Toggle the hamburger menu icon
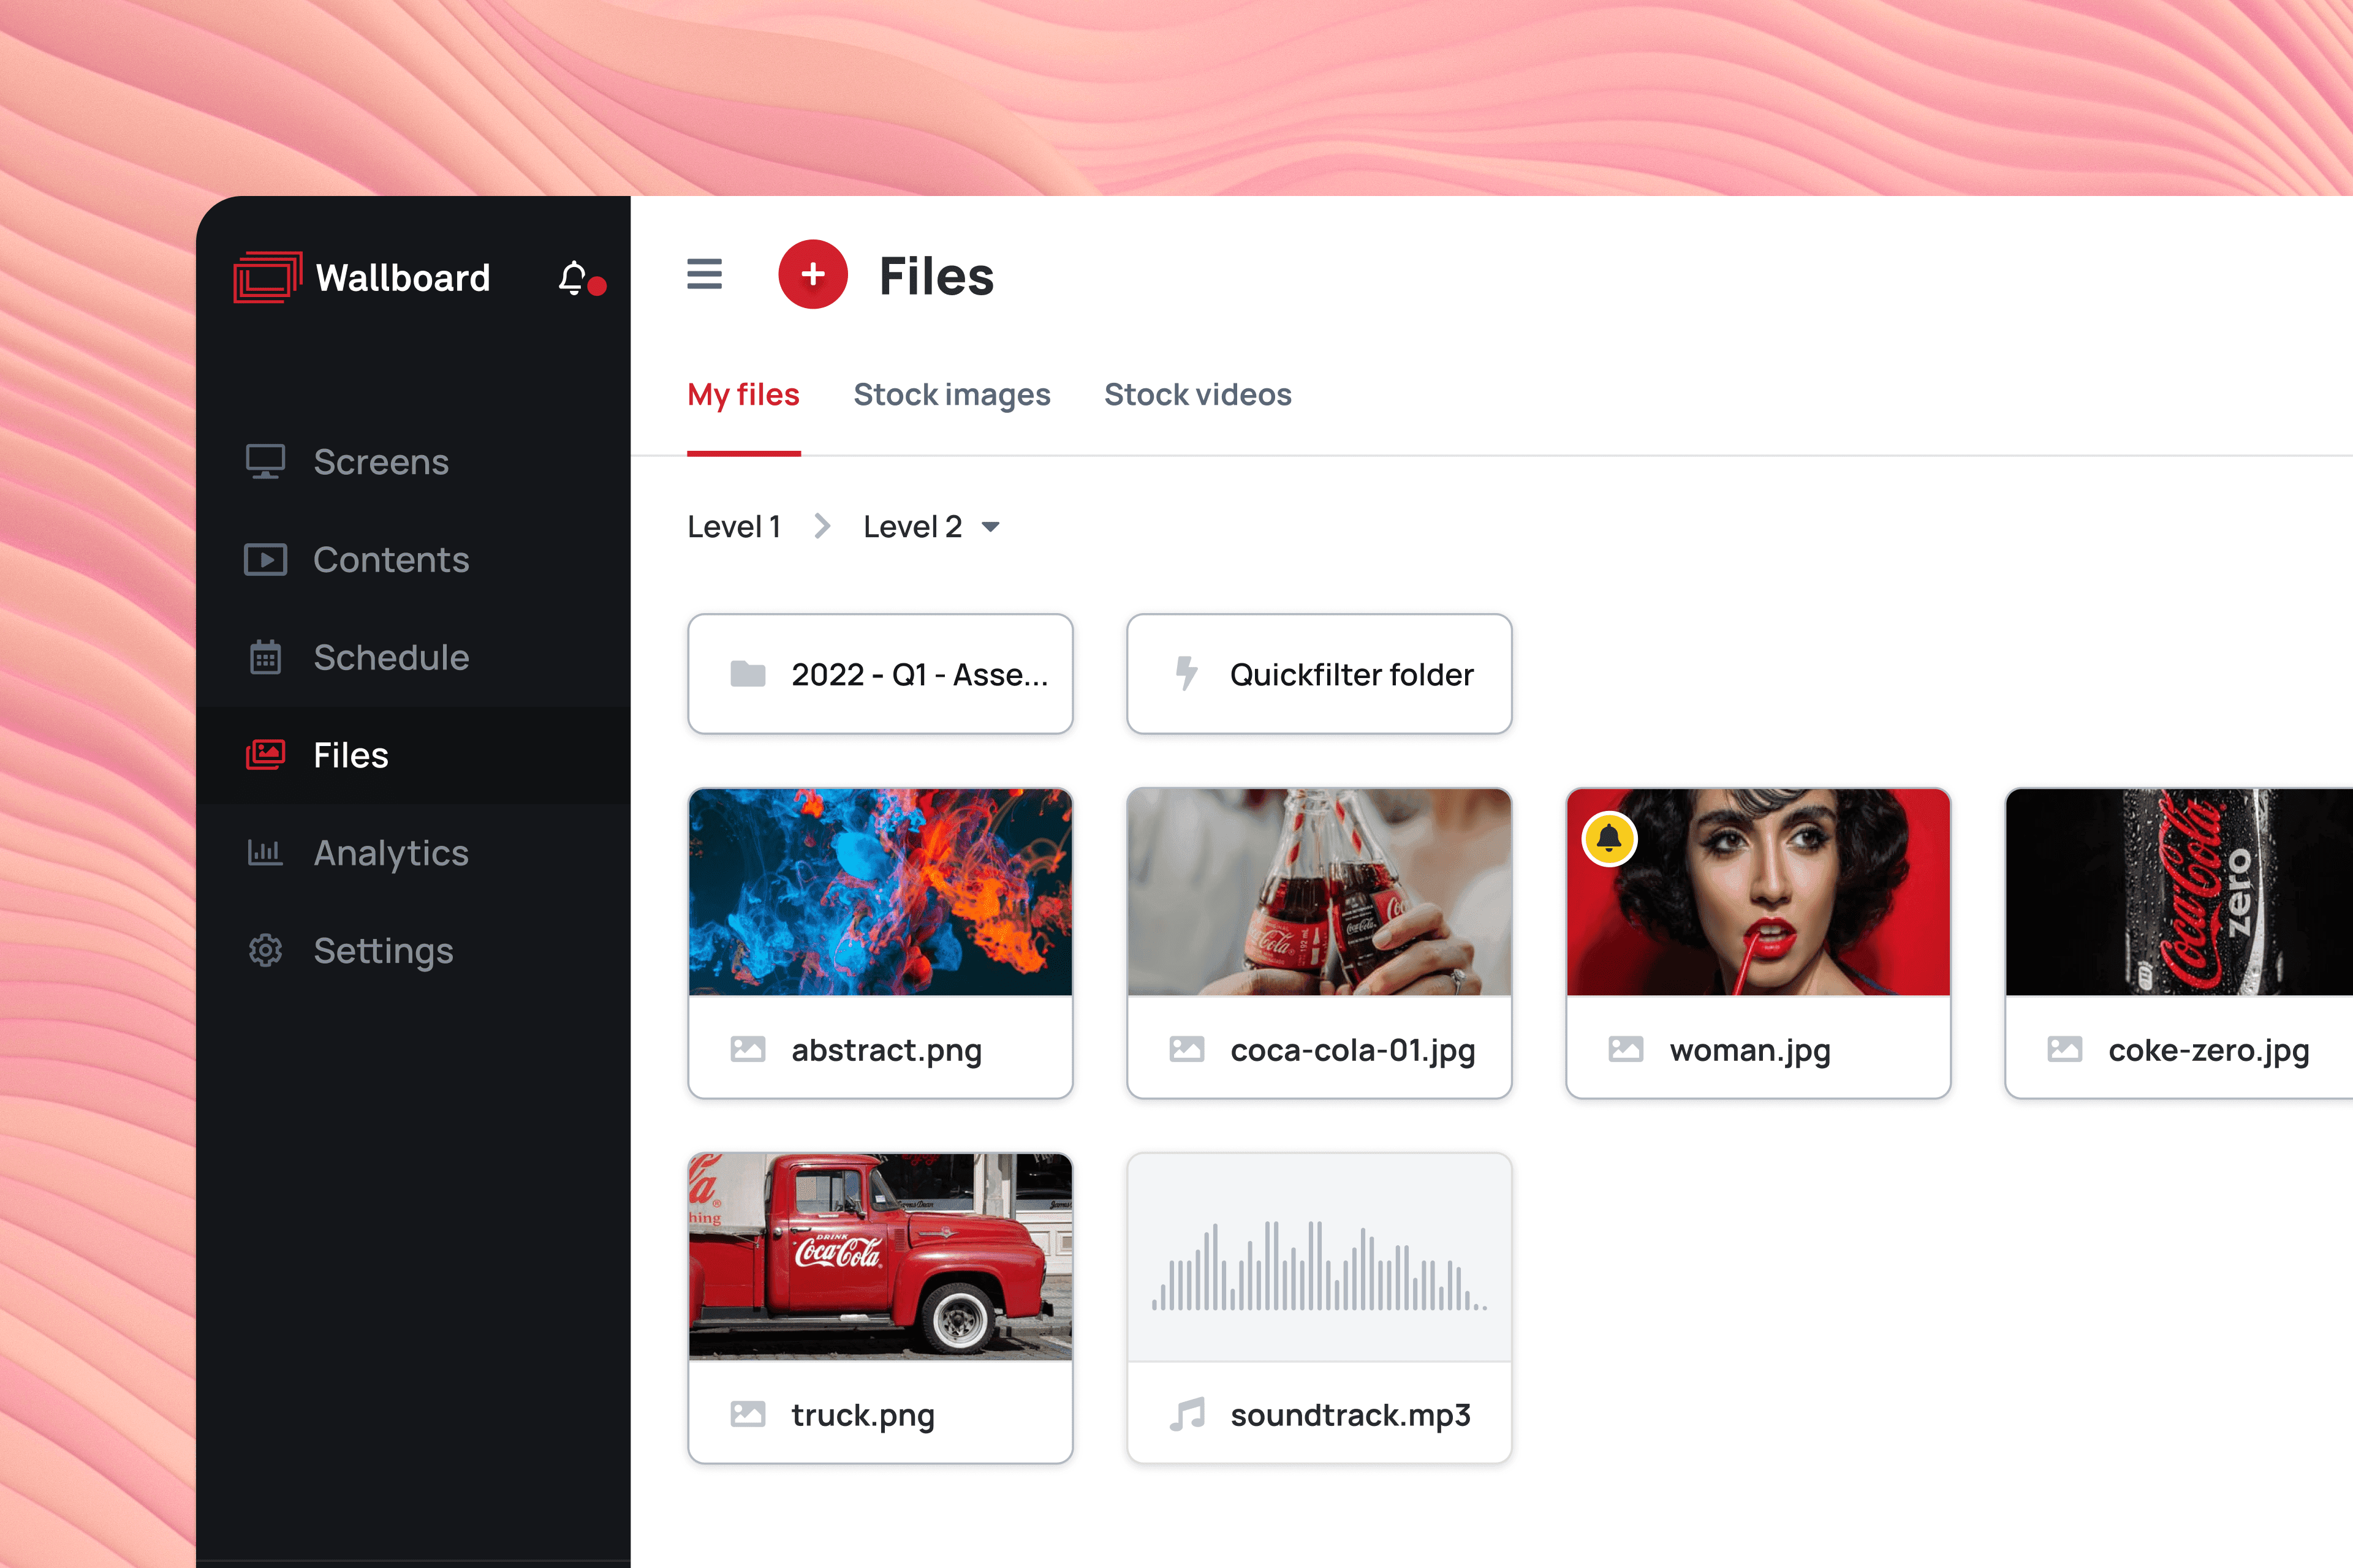The width and height of the screenshot is (2353, 1568). [704, 274]
